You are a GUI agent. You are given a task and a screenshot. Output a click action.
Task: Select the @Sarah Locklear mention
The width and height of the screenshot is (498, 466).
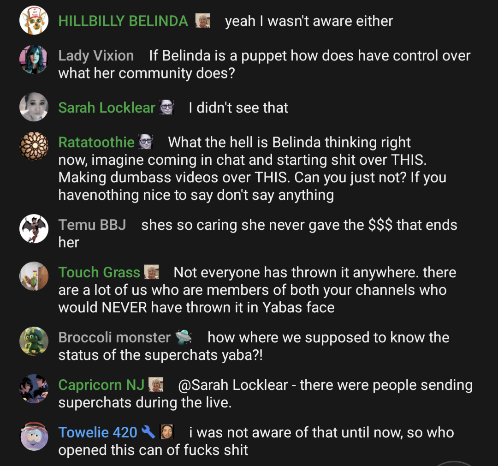233,385
